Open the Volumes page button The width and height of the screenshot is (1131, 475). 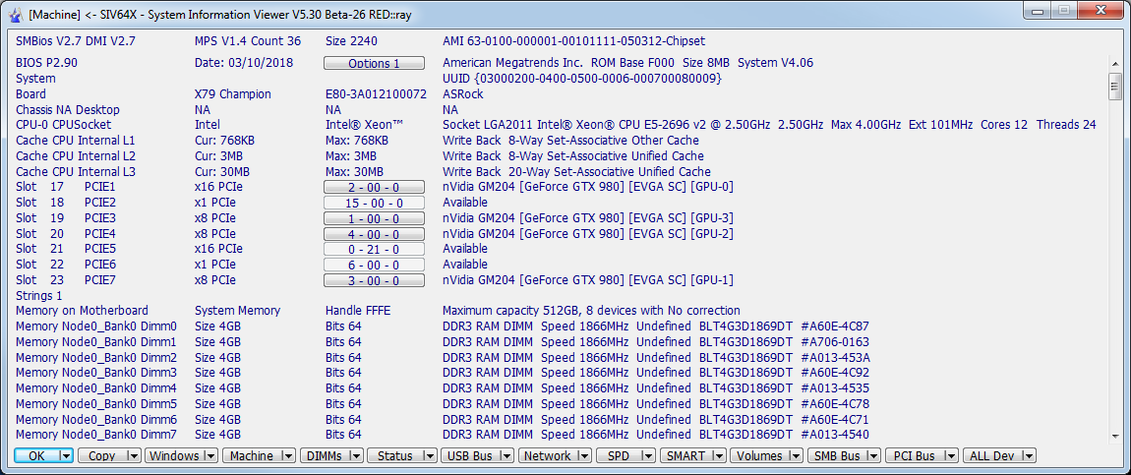click(759, 455)
